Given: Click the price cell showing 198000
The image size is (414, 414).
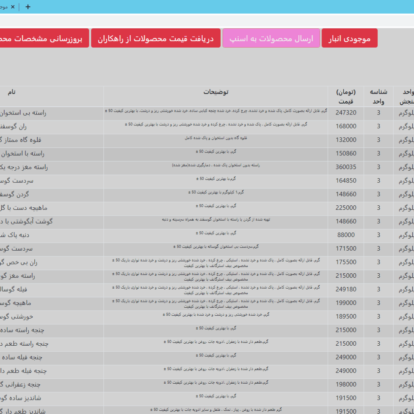Looking at the screenshot, I should click(346, 384).
